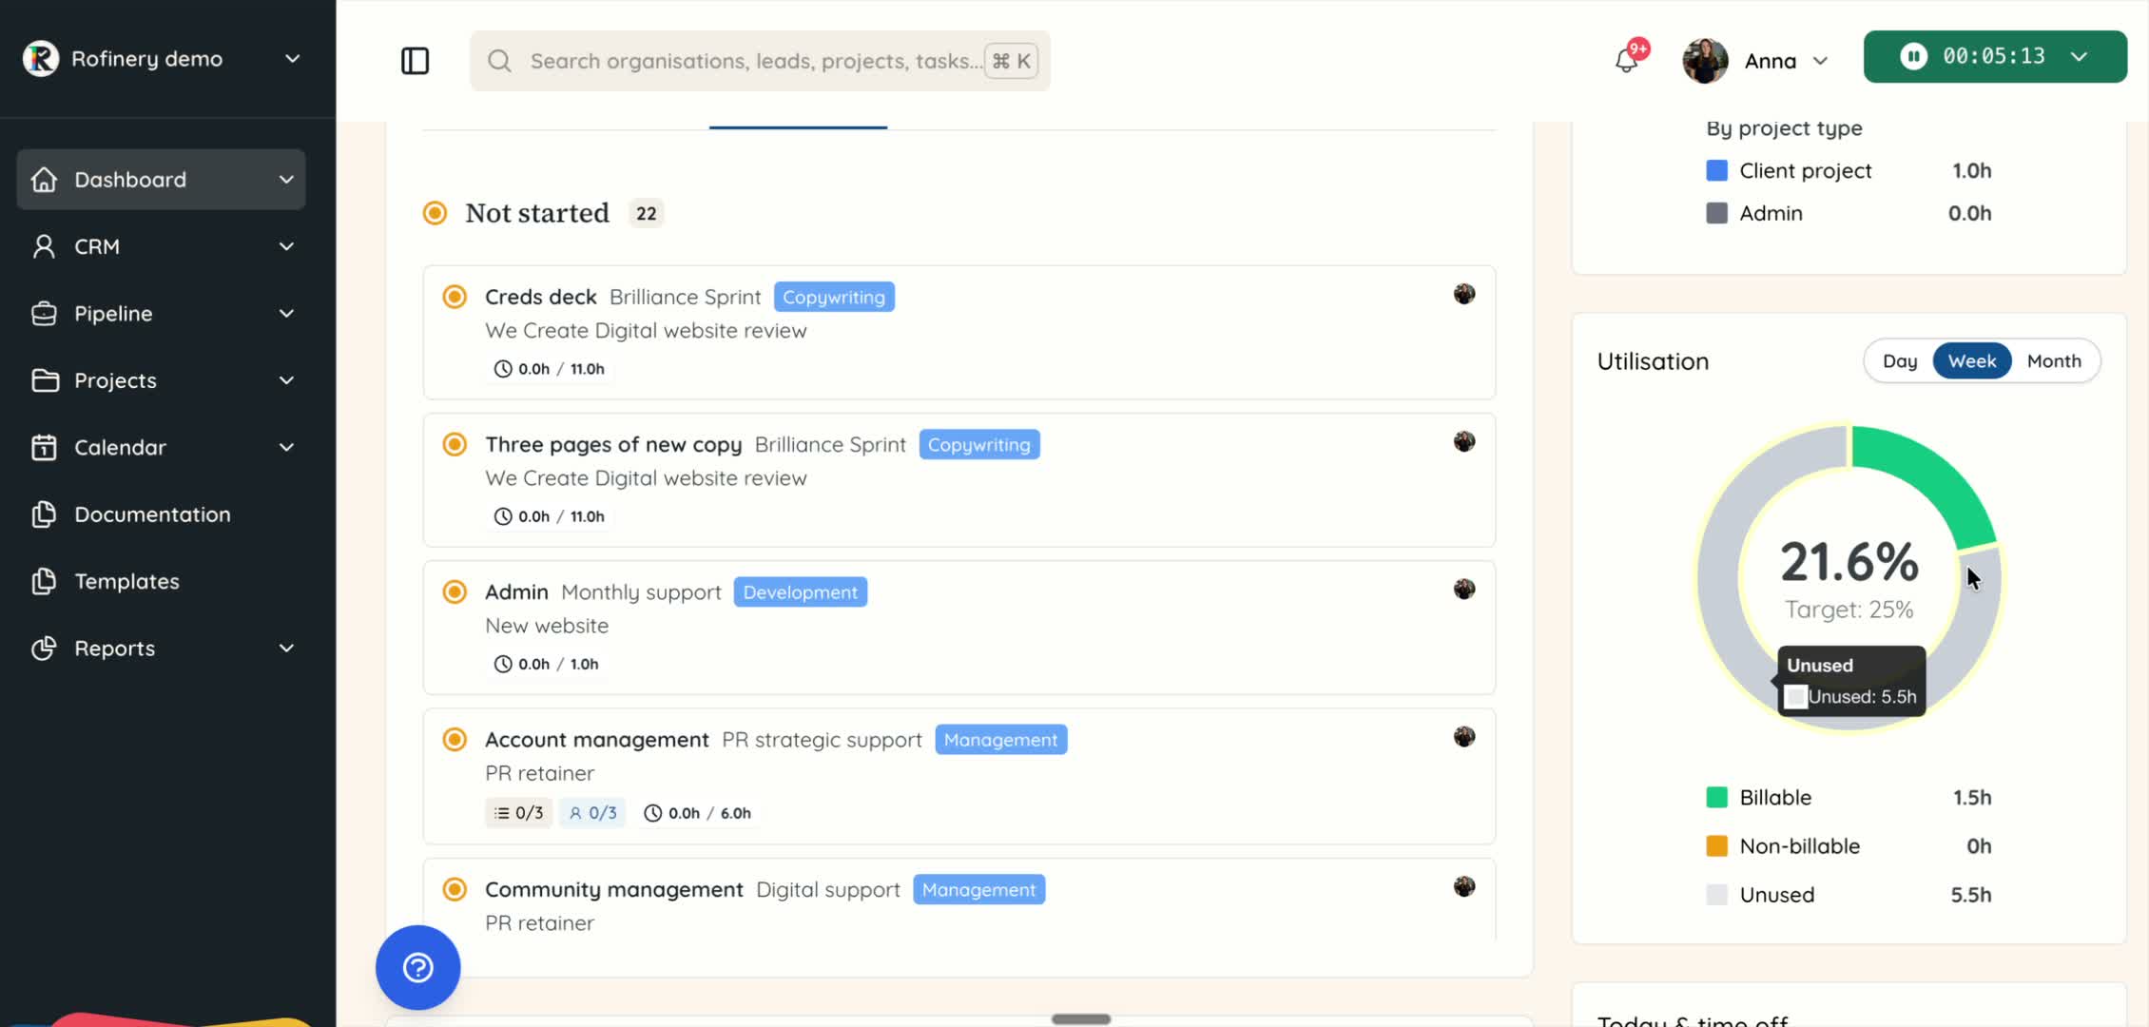2149x1027 pixels.
Task: Expand the Projects menu chevron
Action: [286, 380]
